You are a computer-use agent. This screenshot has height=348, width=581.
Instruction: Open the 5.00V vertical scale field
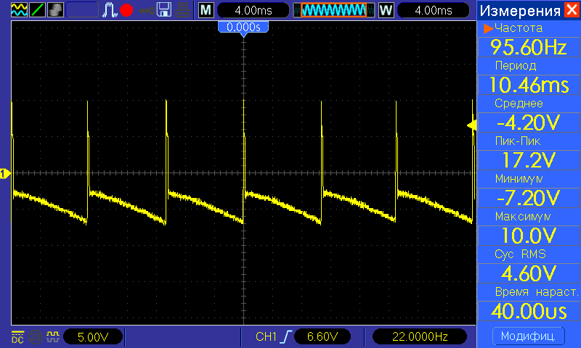click(93, 336)
